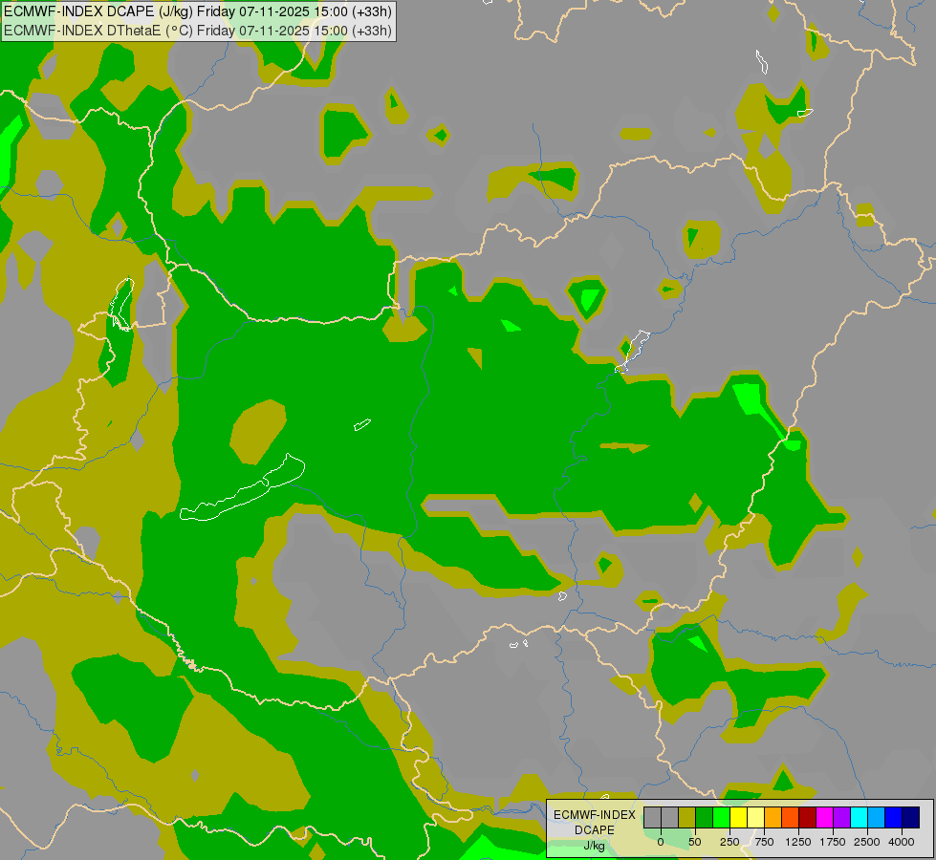This screenshot has height=860, width=936.
Task: Click the "DCAPE" label inside the legend box
Action: (x=595, y=830)
